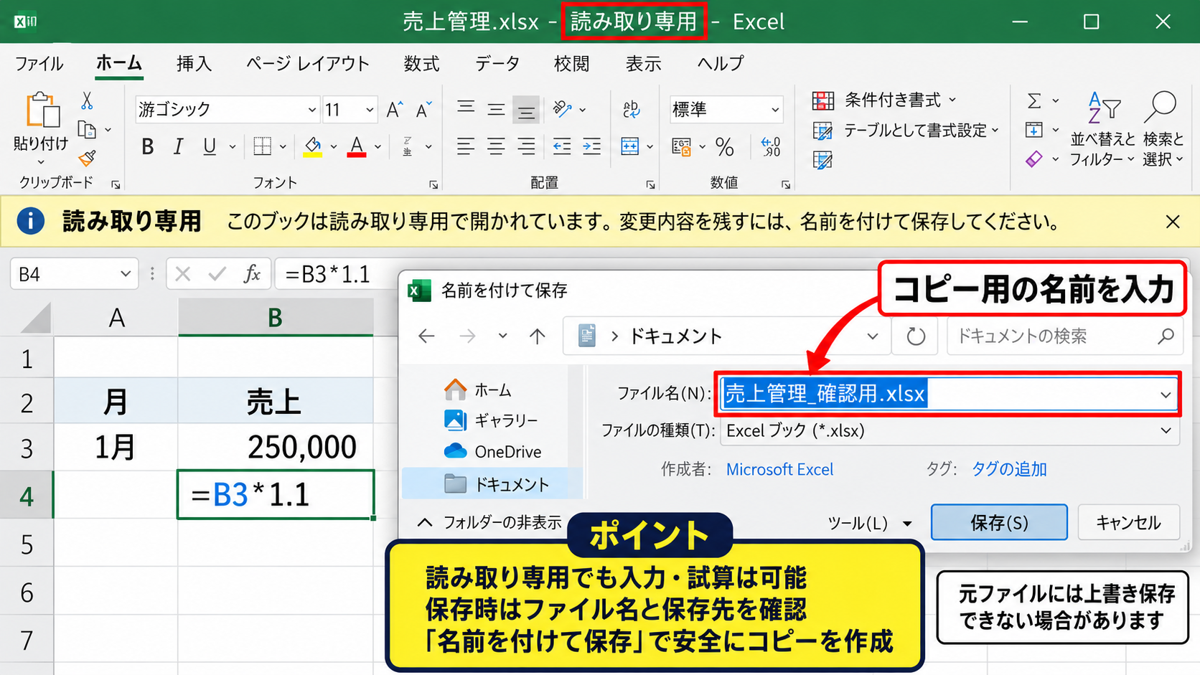
Task: Click the Copy icon in Clipboard group
Action: 87,130
